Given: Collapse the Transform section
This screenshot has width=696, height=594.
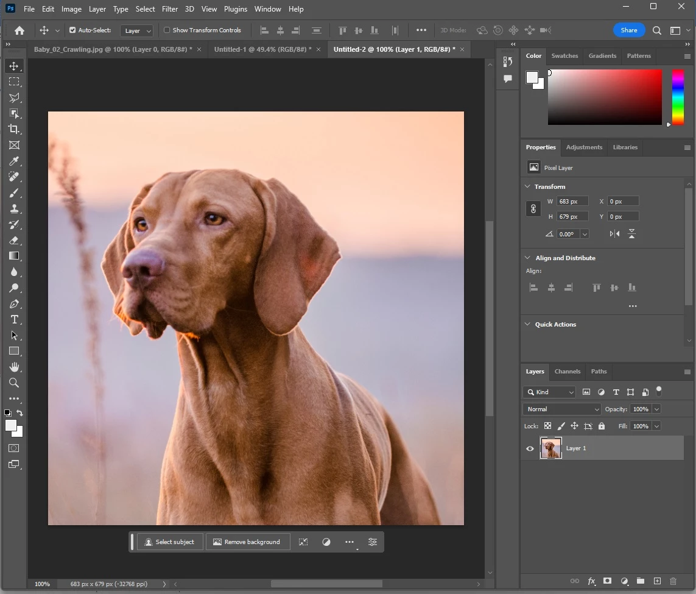Looking at the screenshot, I should 527,186.
